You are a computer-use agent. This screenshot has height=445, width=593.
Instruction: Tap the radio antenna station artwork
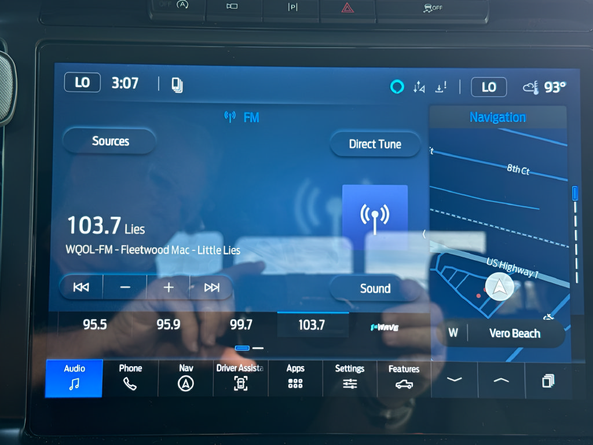tap(375, 217)
